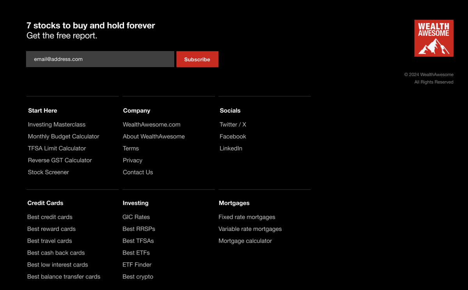
Task: Click the '7 stocks to buy and hold forever' headline
Action: pyautogui.click(x=91, y=26)
